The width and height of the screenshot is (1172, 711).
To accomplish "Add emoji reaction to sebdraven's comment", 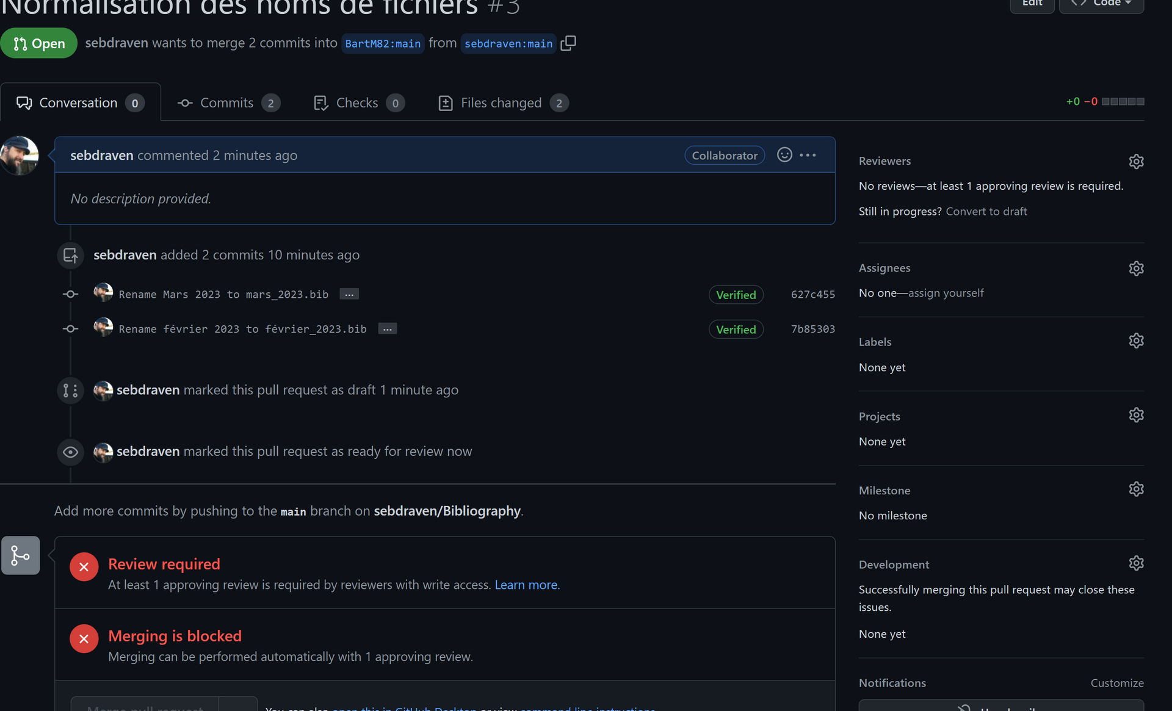I will 784,155.
